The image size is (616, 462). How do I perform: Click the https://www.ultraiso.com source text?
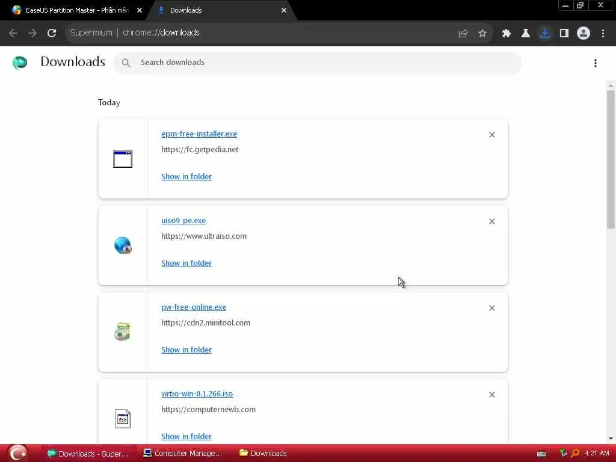click(x=204, y=236)
